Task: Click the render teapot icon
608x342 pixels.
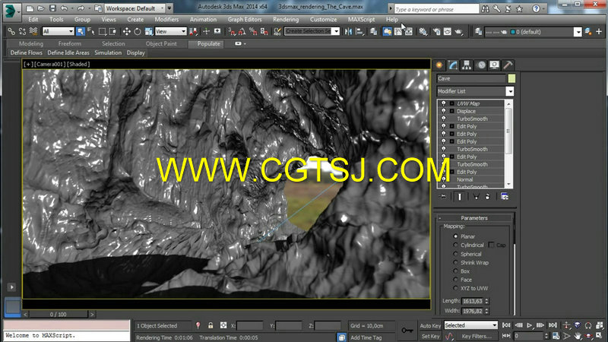Action: click(x=459, y=32)
